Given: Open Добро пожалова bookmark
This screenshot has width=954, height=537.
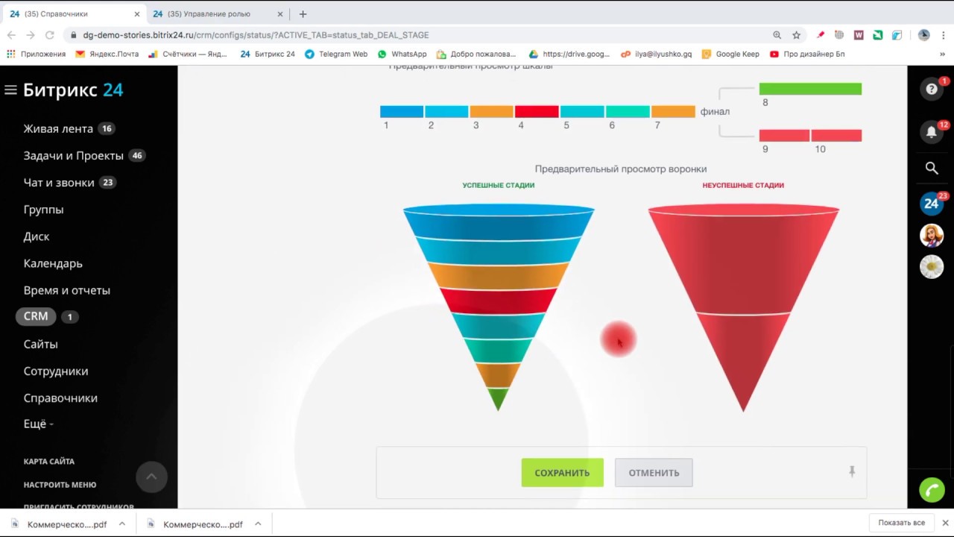Looking at the screenshot, I should tap(476, 54).
